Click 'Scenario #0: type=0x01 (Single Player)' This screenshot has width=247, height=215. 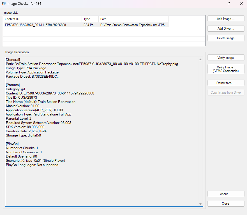35,161
